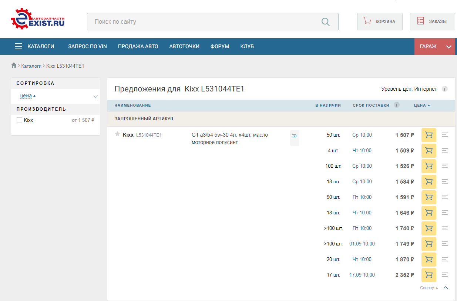Open details menu for 2 352 ₽ offer
The width and height of the screenshot is (457, 301).
coord(445,275)
